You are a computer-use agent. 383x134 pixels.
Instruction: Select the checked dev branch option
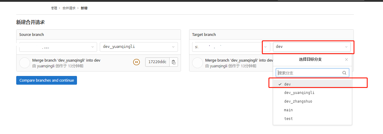coord(313,84)
